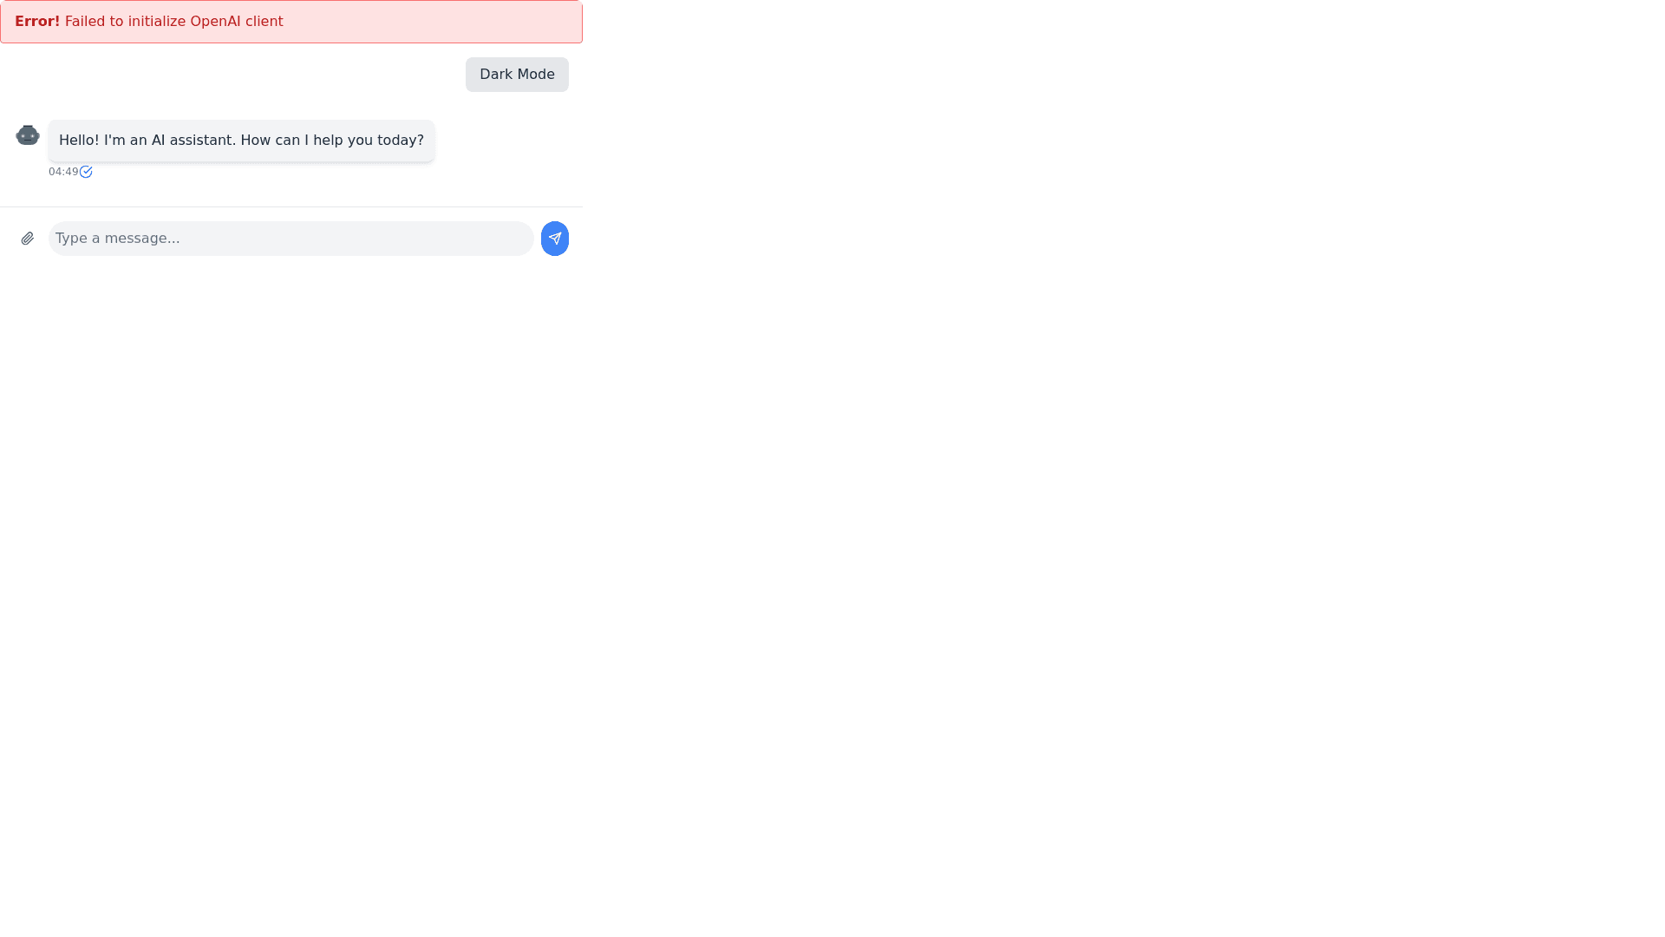
Task: Send the message with the paper plane button
Action: tap(555, 239)
